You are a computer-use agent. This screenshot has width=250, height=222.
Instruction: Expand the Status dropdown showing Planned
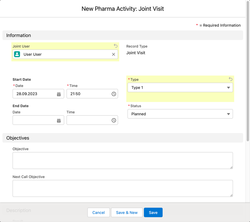[x=228, y=114]
